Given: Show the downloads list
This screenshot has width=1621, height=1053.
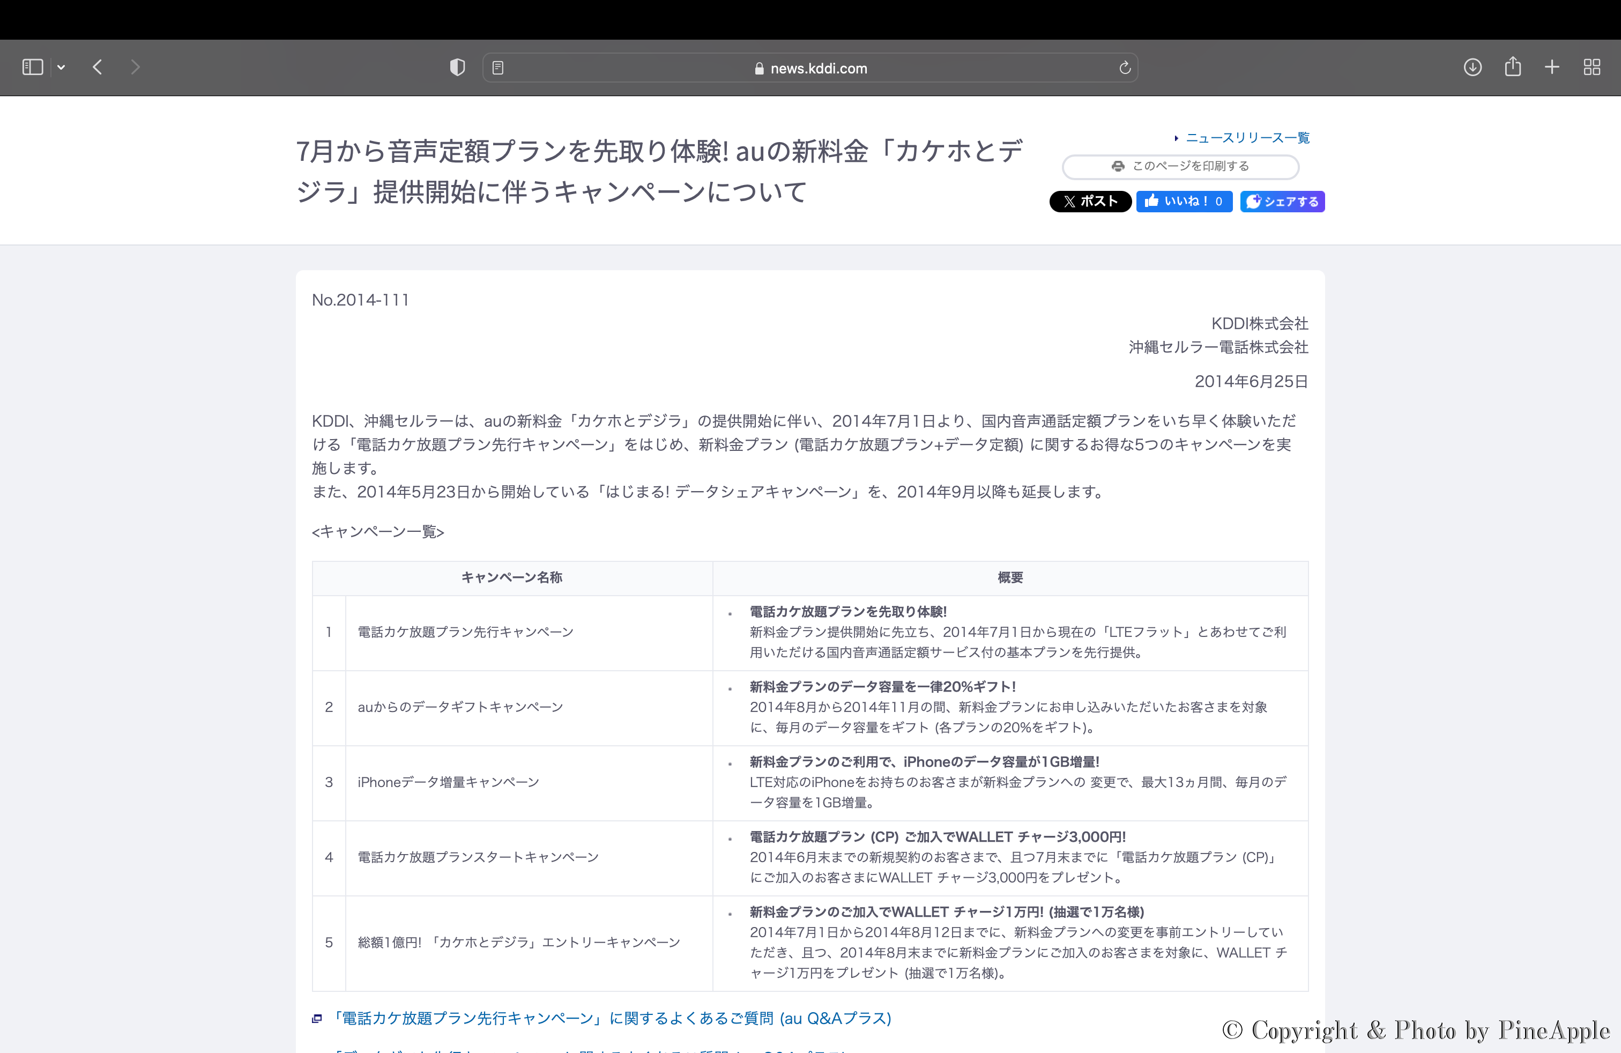Looking at the screenshot, I should click(1473, 66).
